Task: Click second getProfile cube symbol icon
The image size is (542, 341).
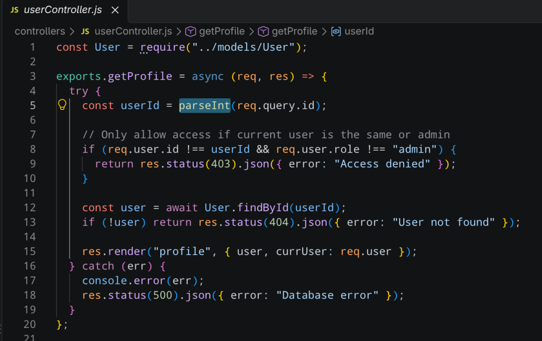Action: 263,31
